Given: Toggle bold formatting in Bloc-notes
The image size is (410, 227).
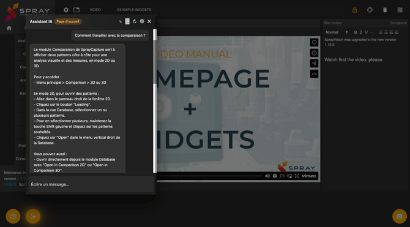Looking at the screenshot, I should (x=356, y=32).
